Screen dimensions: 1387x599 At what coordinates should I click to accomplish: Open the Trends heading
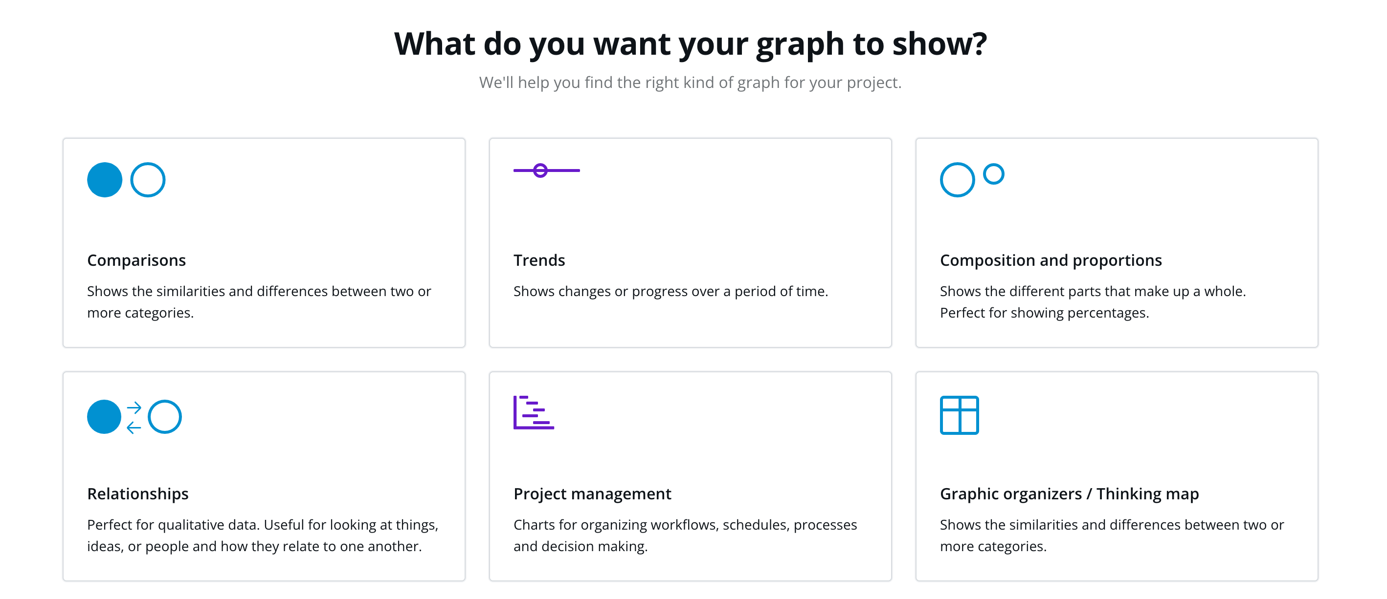pyautogui.click(x=539, y=260)
